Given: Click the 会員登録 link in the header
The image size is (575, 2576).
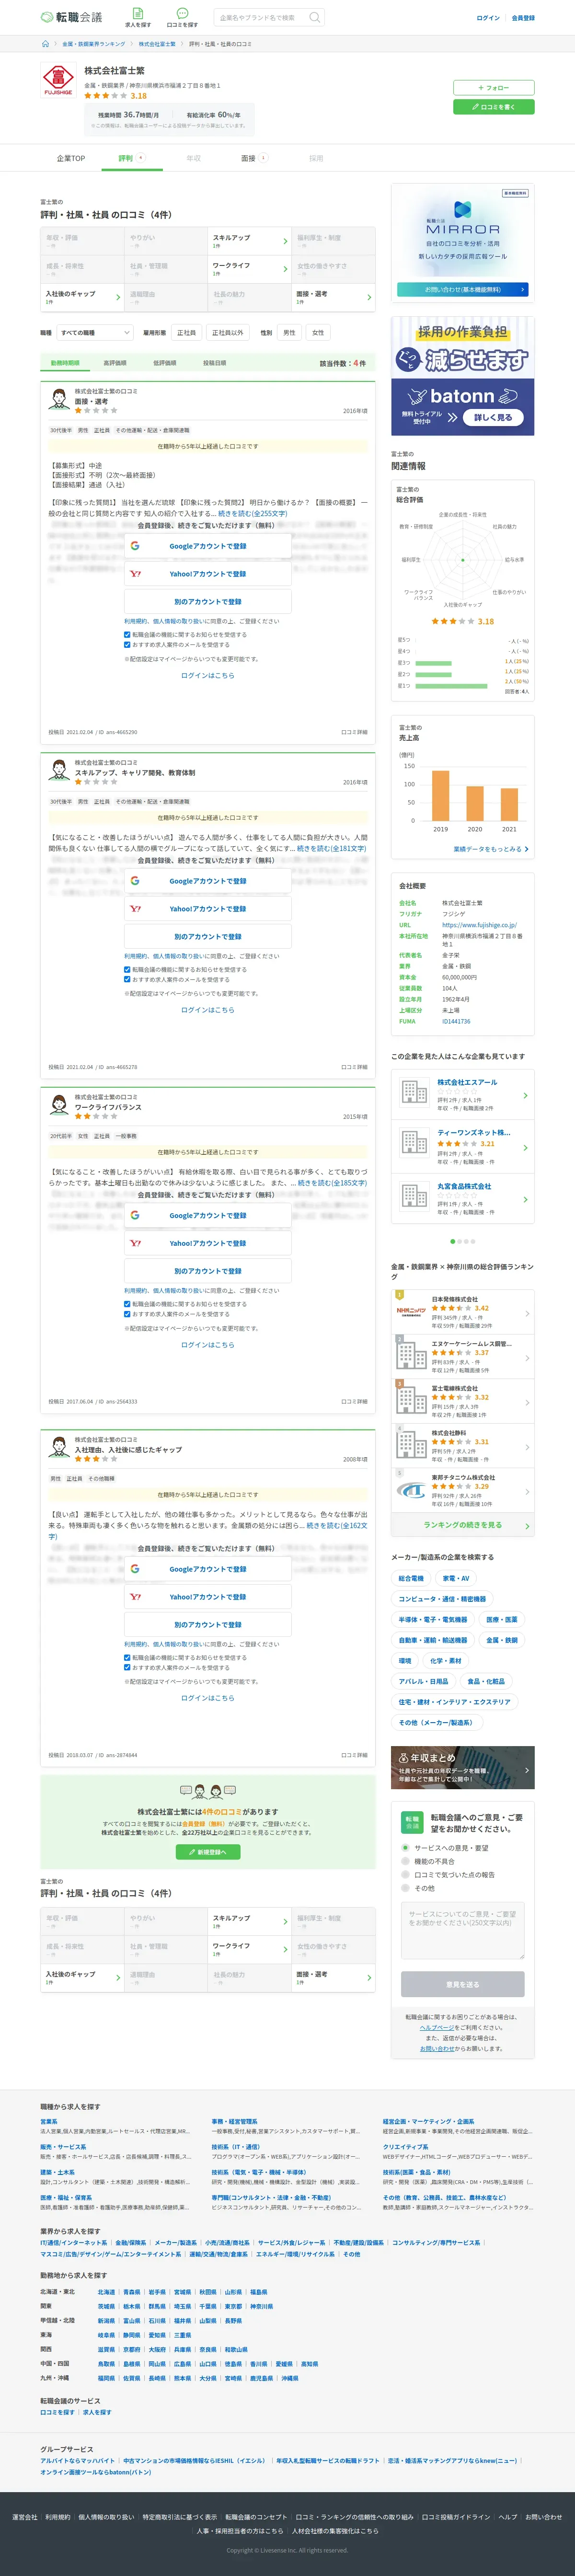Looking at the screenshot, I should [x=523, y=18].
